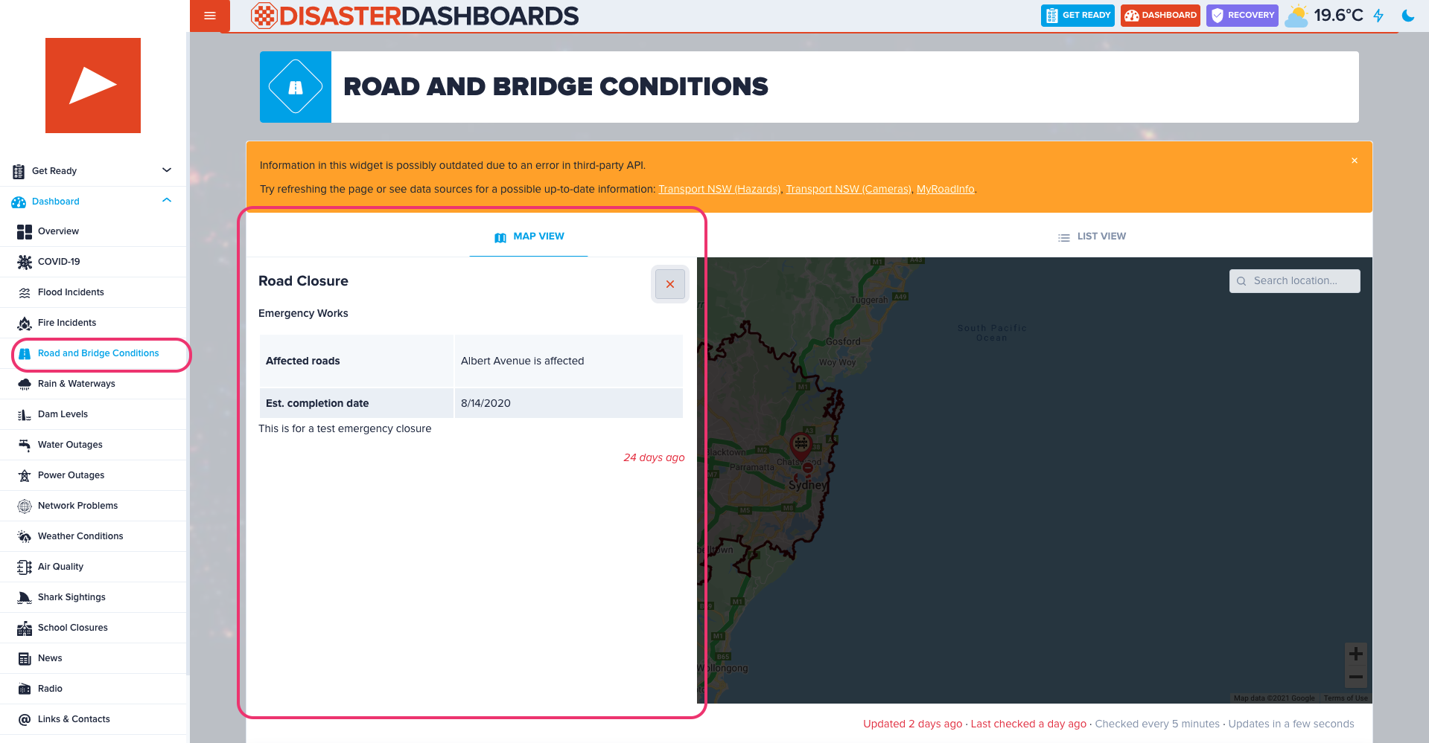The image size is (1429, 743).
Task: Open the Shark Sightings sidebar item
Action: pyautogui.click(x=71, y=597)
